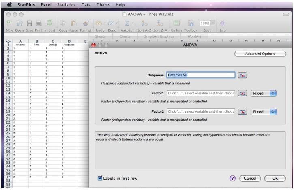
Task: Click the Print toolbar icon
Action: coord(39,23)
